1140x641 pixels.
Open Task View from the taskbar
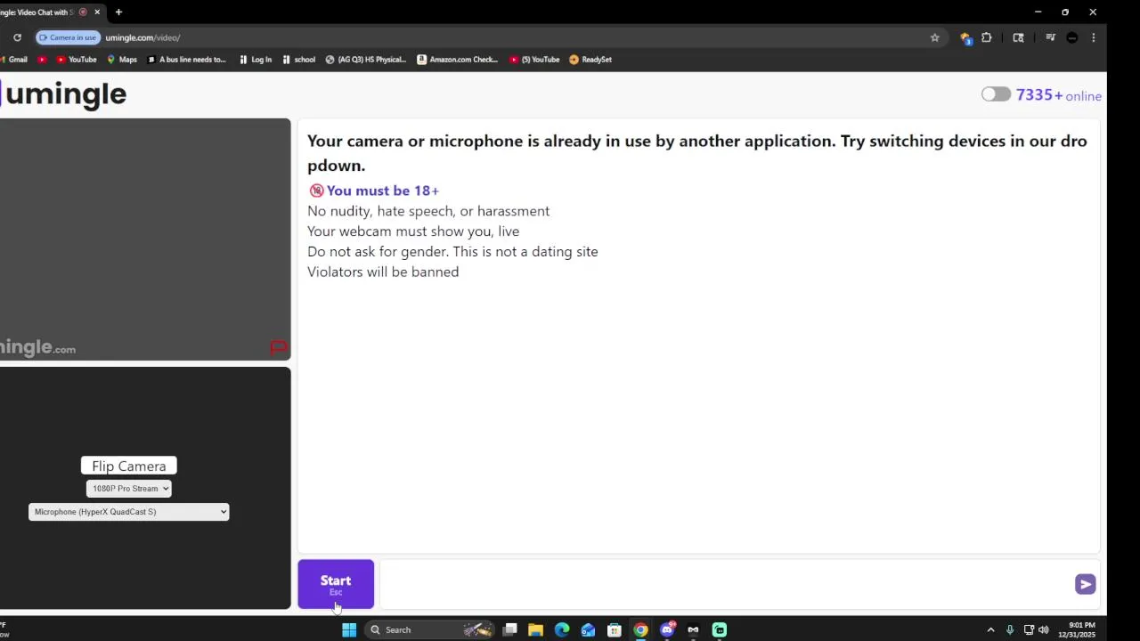[x=509, y=629]
